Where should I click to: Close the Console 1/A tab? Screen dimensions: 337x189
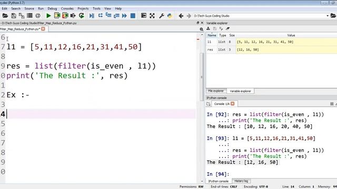point(233,104)
